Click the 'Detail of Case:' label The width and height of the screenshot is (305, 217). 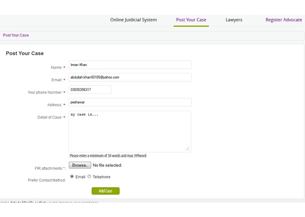50,117
